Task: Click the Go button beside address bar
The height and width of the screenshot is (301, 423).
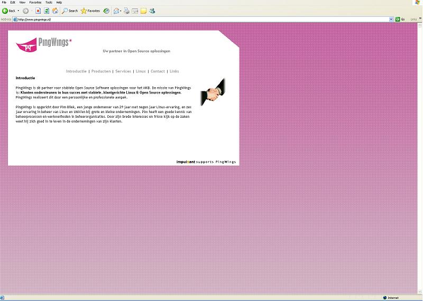Action: (400, 19)
